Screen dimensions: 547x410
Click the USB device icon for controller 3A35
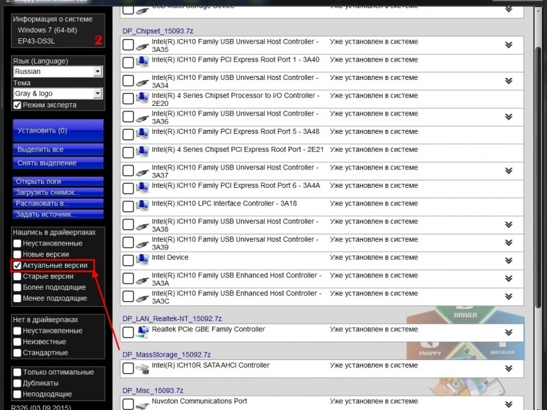(x=142, y=46)
